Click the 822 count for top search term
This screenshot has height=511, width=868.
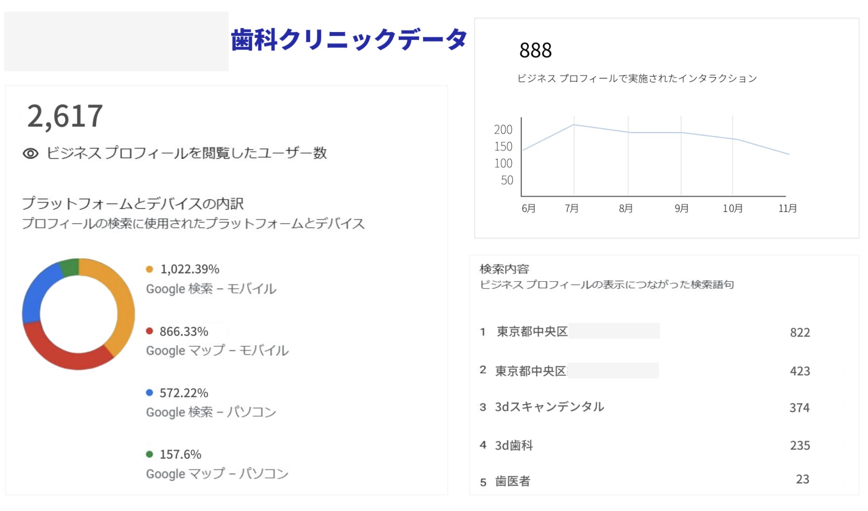pos(800,333)
